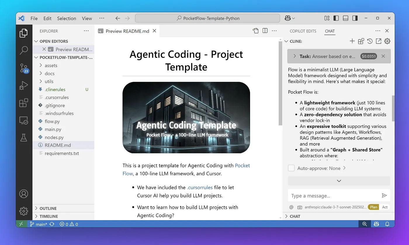Open the Run and Debug view
409x245 pixels.
click(24, 85)
